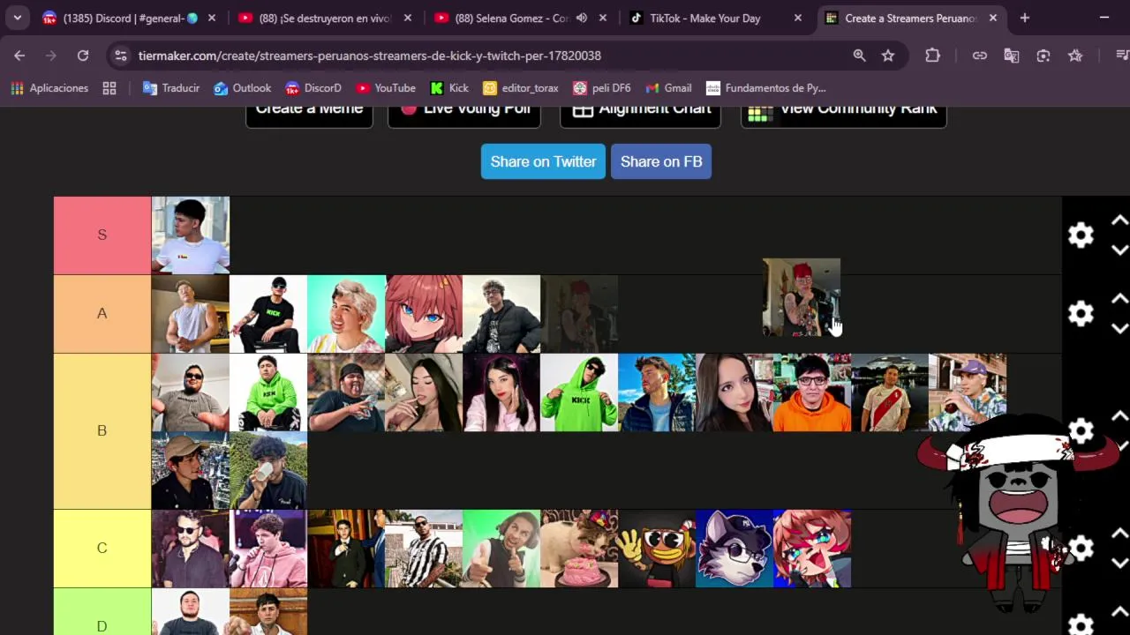Open the apps grid bookmark icon

click(x=109, y=88)
